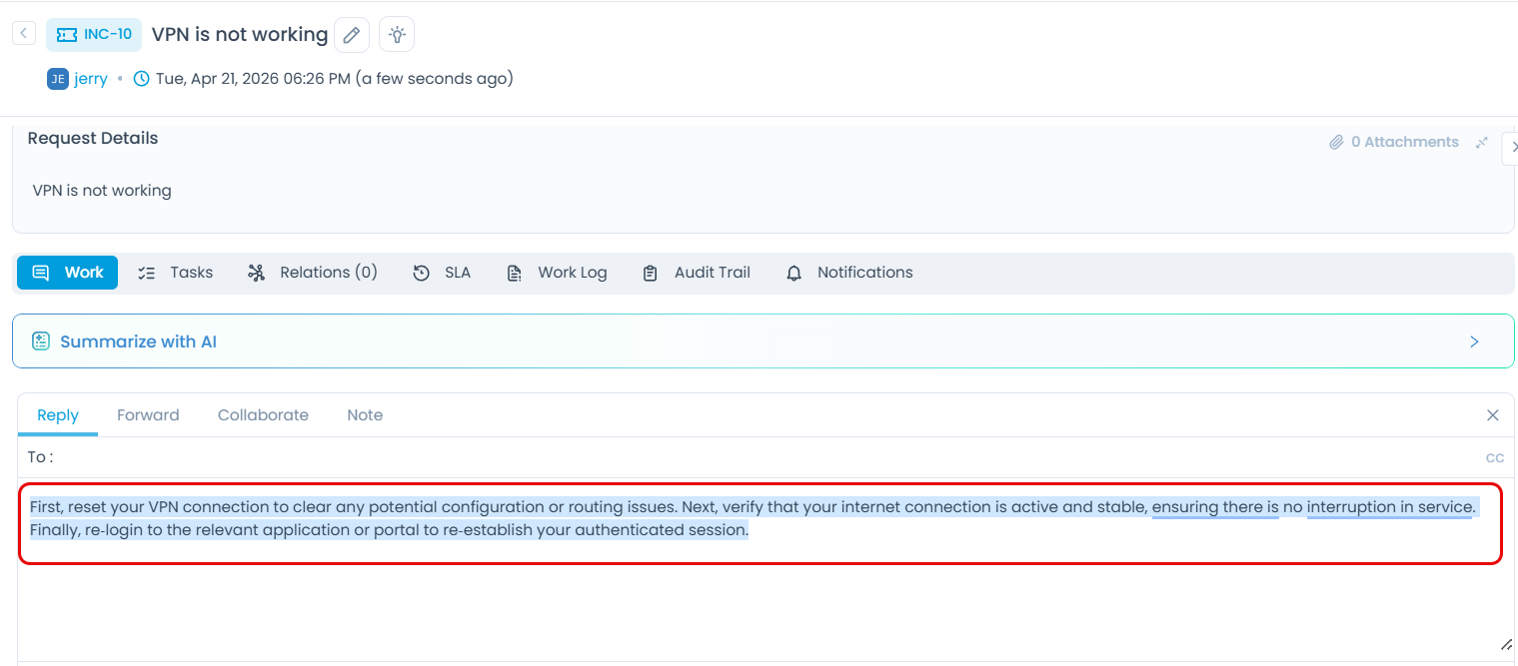
Task: Open the requester jerry profile link
Action: pyautogui.click(x=90, y=79)
